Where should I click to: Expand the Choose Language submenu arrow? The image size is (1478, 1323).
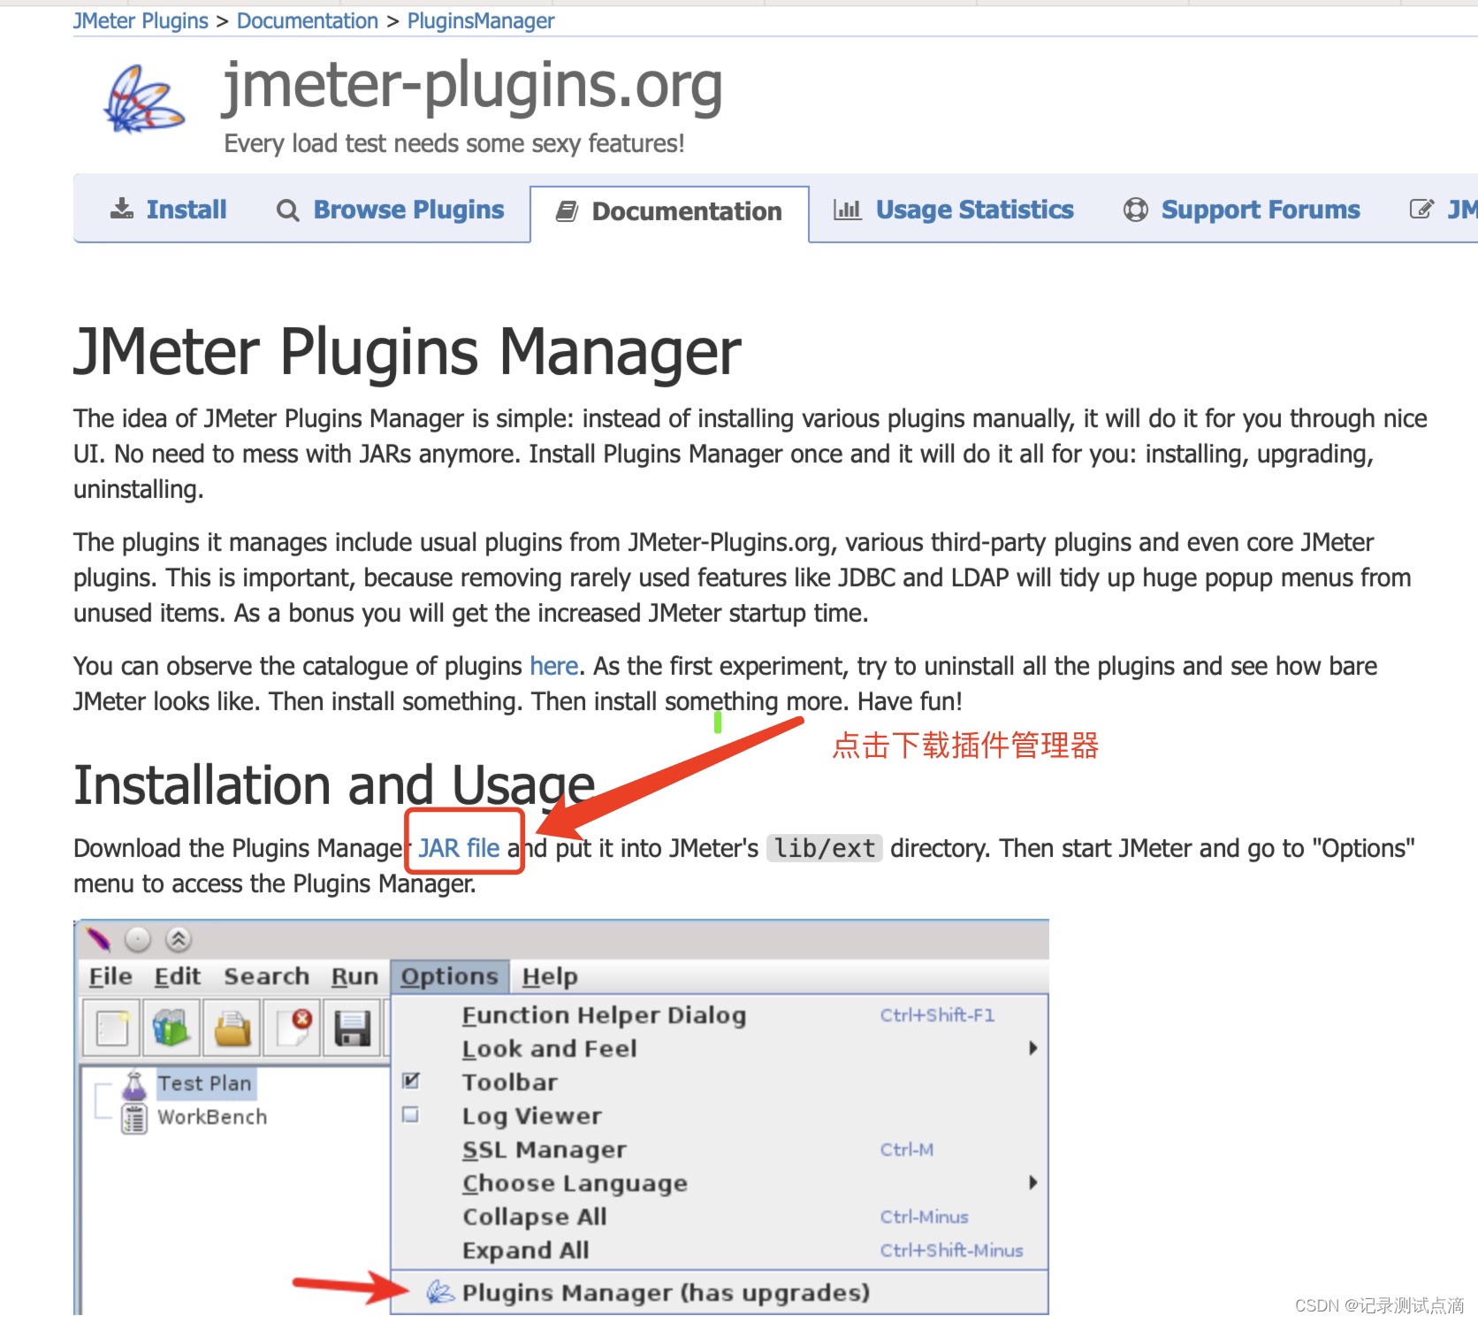tap(1033, 1182)
